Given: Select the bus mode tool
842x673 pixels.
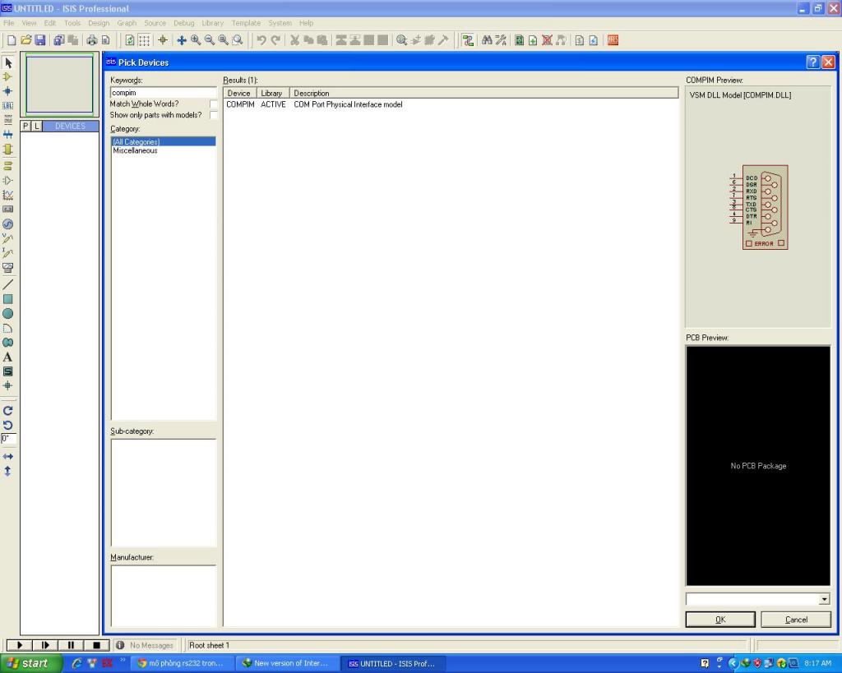Looking at the screenshot, I should 8,135.
